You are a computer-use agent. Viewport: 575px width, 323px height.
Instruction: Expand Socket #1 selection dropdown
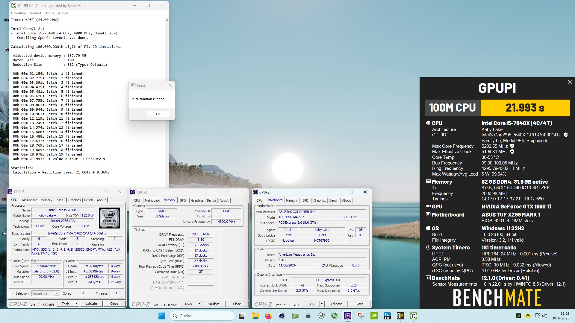click(x=56, y=294)
